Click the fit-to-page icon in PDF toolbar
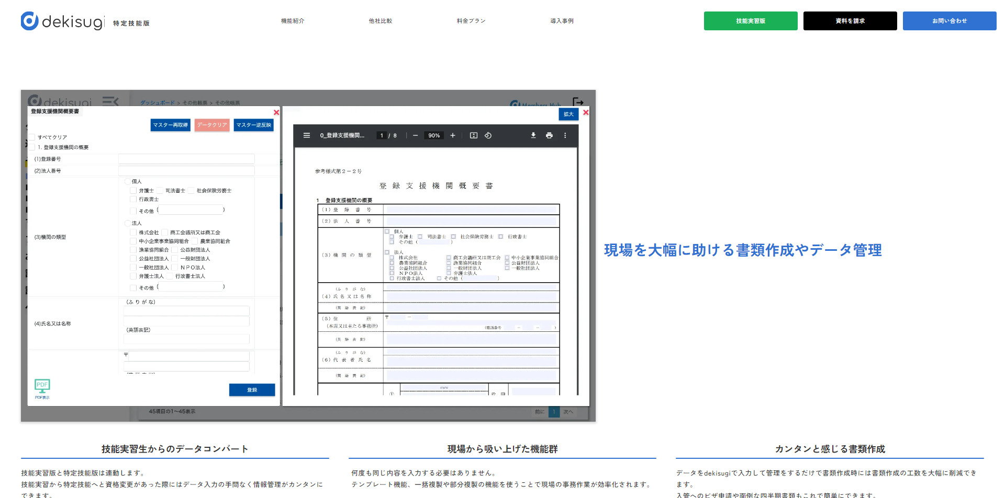The height and width of the screenshot is (498, 1005). (x=474, y=135)
